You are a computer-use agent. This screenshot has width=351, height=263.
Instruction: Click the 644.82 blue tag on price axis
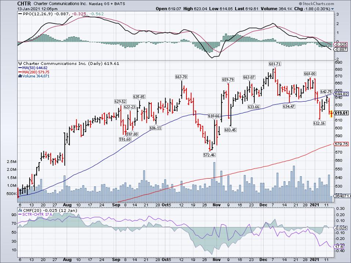tap(341, 94)
